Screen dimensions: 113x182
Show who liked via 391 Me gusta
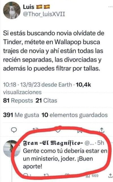click(21, 115)
